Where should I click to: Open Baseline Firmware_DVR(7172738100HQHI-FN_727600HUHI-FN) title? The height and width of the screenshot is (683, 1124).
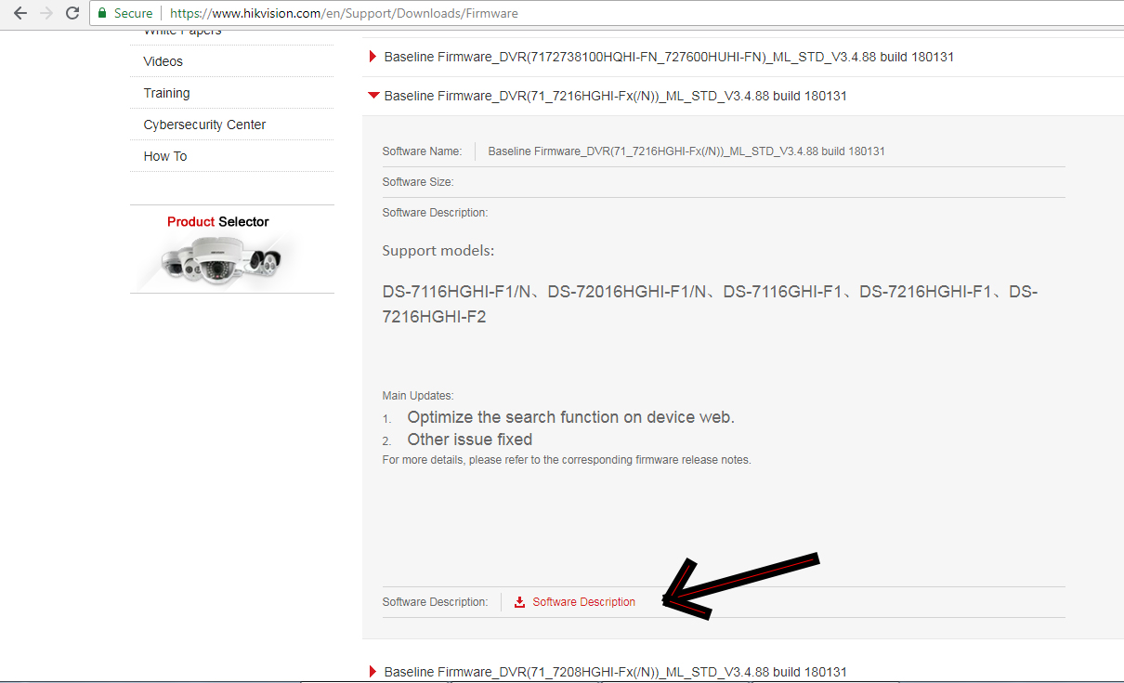point(669,57)
